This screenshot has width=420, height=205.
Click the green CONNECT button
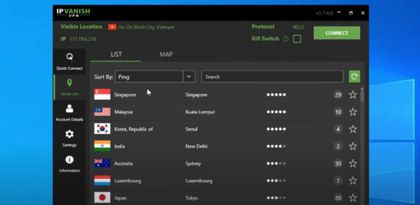337,33
